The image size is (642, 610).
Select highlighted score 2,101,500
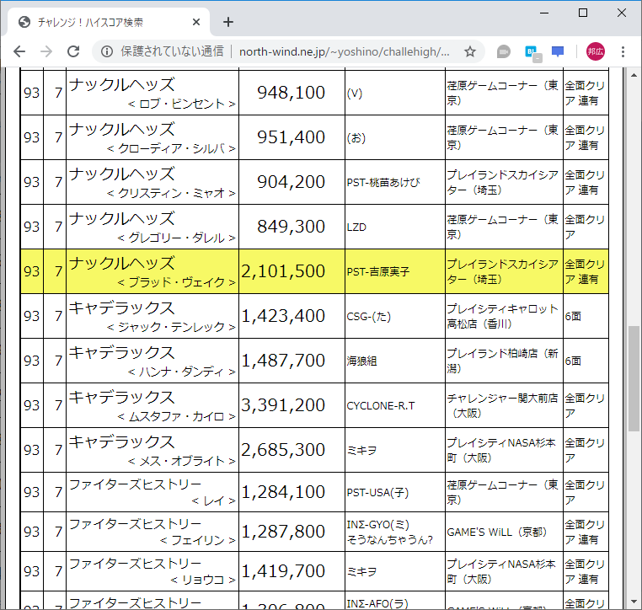click(283, 271)
